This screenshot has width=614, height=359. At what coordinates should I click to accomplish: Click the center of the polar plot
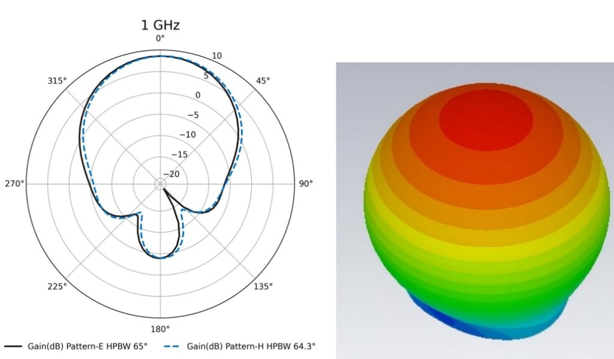click(160, 183)
